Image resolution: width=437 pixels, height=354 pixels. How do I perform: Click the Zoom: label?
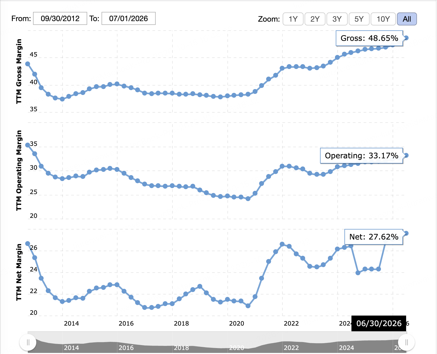pos(269,19)
